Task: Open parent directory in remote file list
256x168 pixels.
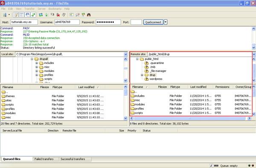Action: click(x=134, y=91)
